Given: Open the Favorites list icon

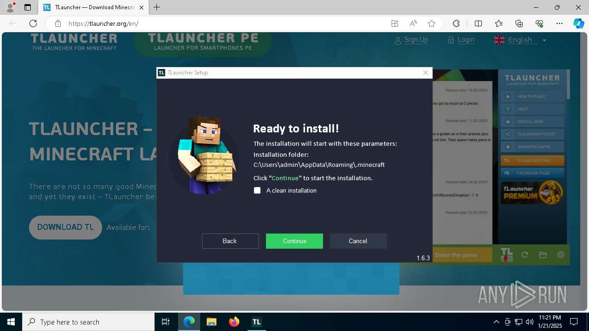Looking at the screenshot, I should [x=499, y=23].
